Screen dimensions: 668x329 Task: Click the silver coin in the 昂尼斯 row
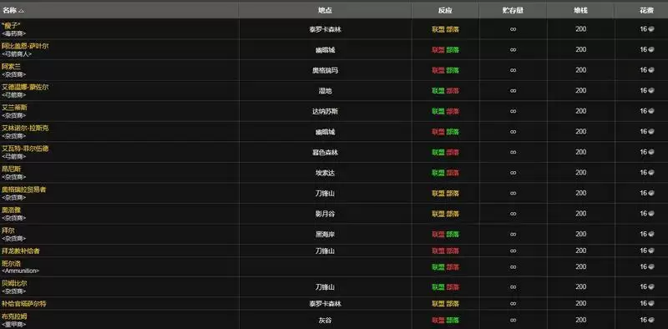point(651,173)
